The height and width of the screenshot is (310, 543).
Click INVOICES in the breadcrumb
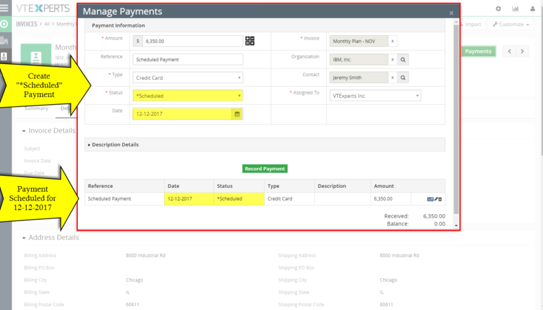[27, 24]
